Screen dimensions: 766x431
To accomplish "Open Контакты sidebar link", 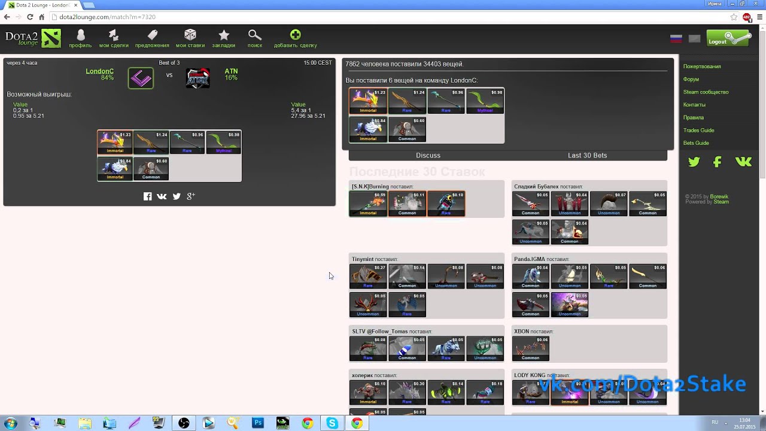I will (694, 105).
